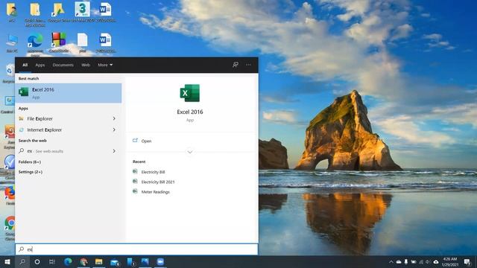Open the feedback icon in search header

click(x=236, y=65)
